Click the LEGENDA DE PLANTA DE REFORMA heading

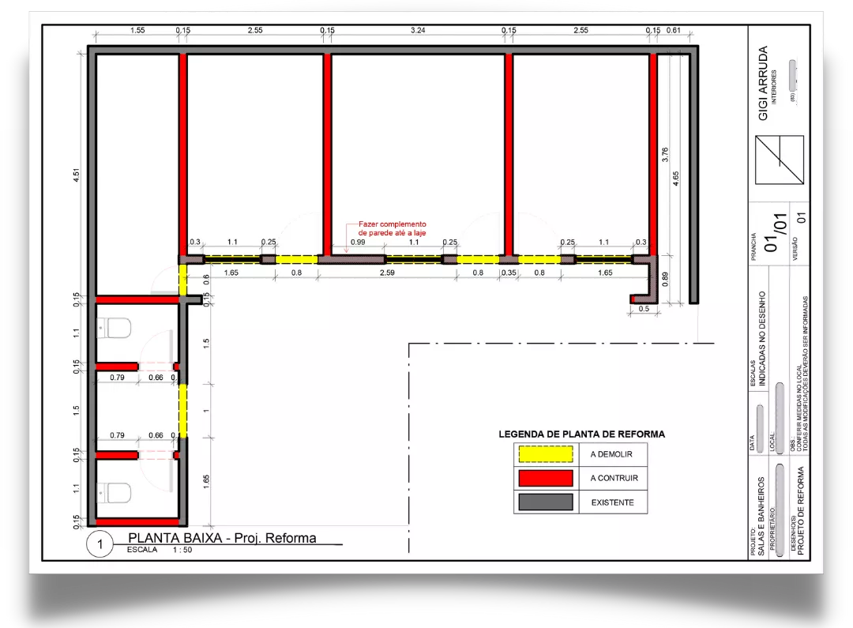[x=581, y=434]
